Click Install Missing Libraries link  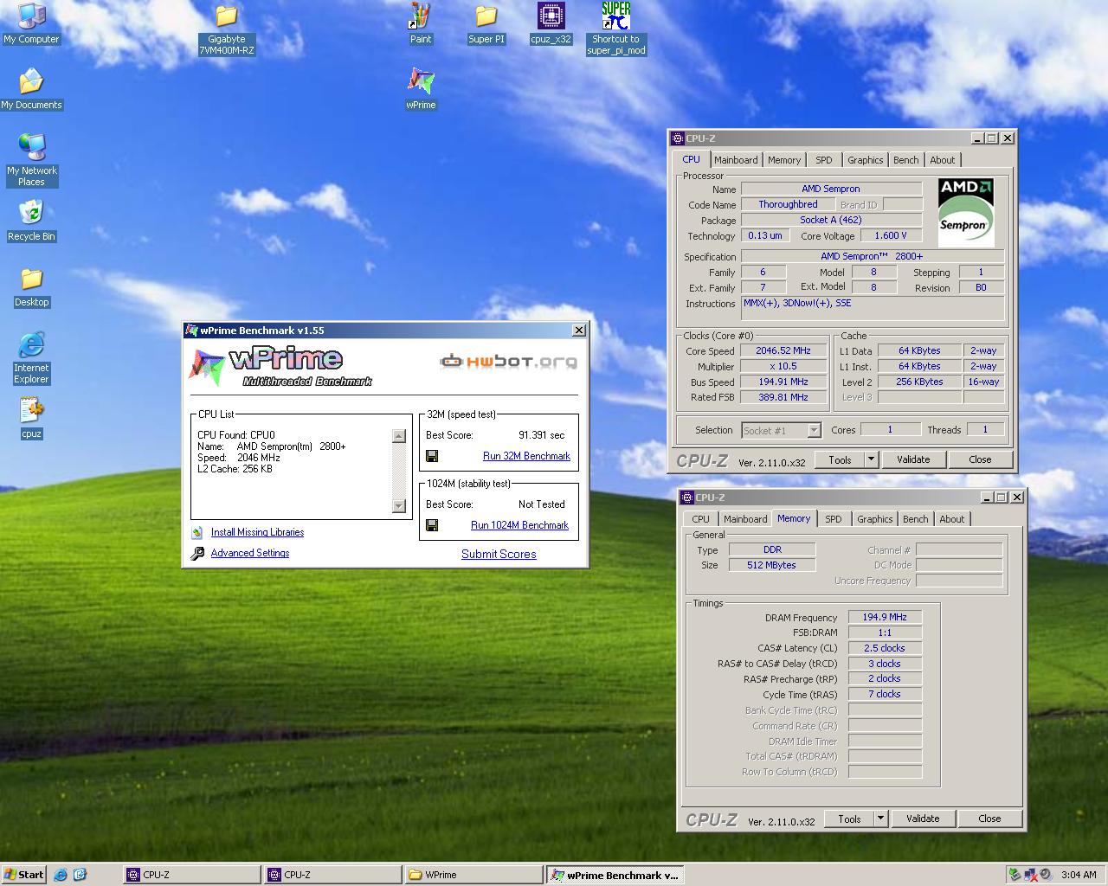(257, 532)
